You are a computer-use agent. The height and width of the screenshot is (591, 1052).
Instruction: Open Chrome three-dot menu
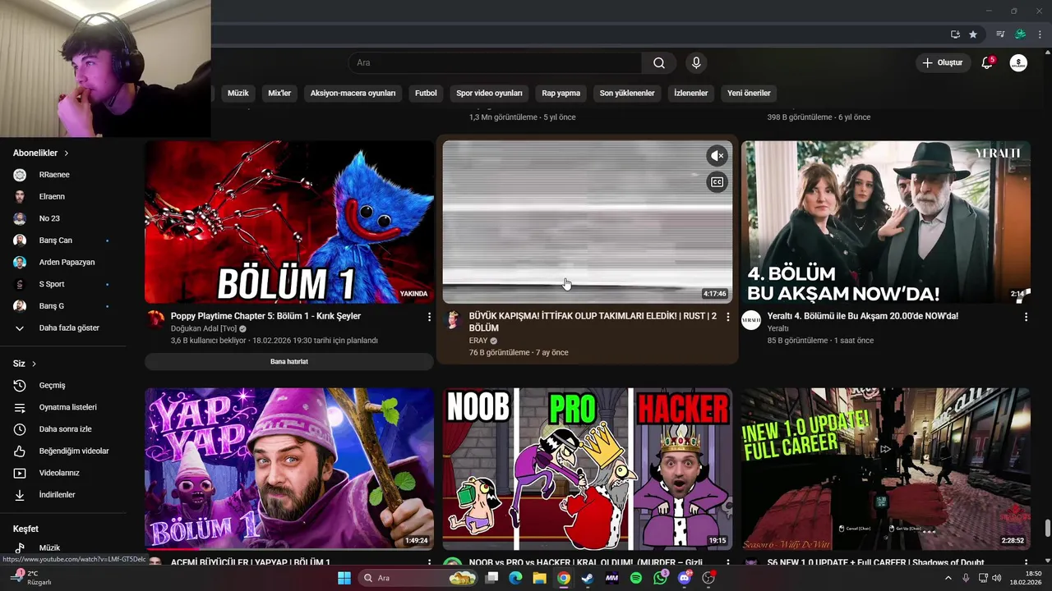coord(1040,34)
